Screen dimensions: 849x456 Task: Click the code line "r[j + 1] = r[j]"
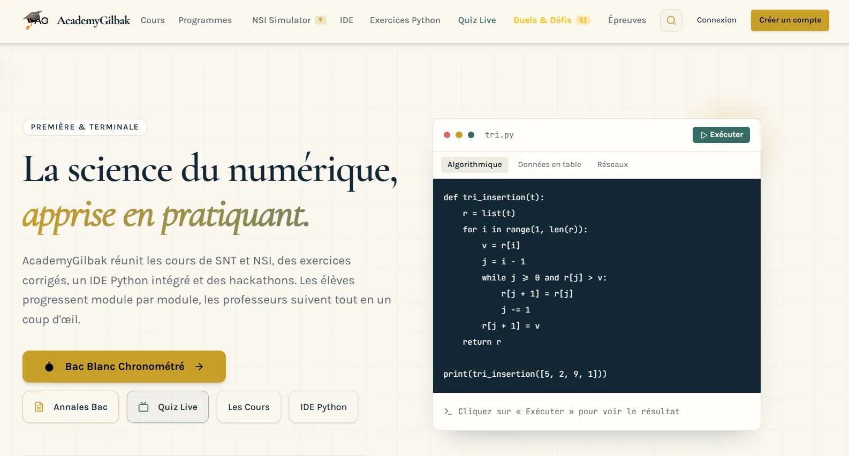pos(537,294)
